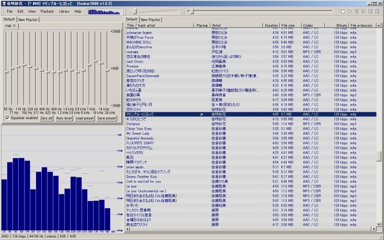Select the track 'SquarePanicSerenade'
This screenshot has width=384, height=240.
point(251,76)
